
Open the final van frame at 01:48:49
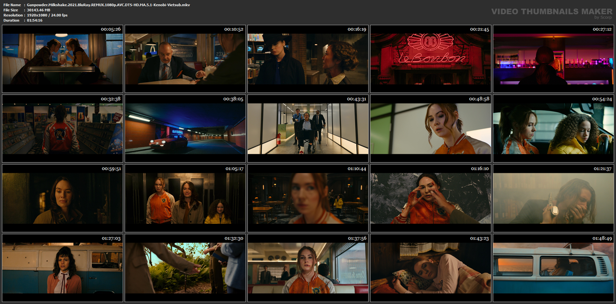click(x=553, y=268)
